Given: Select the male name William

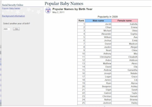Looking at the screenshot, I should click(108, 37).
